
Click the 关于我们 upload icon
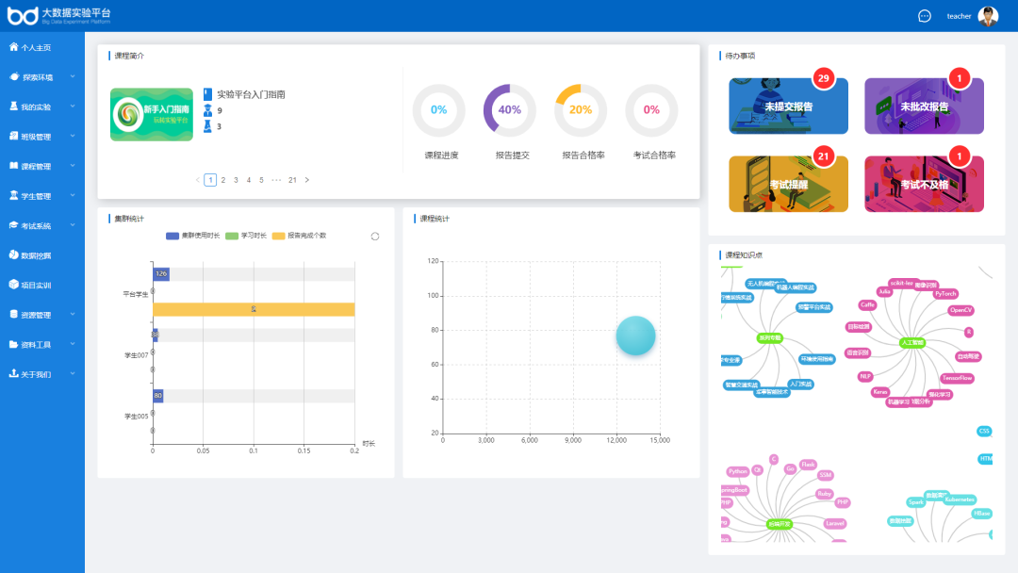[13, 373]
